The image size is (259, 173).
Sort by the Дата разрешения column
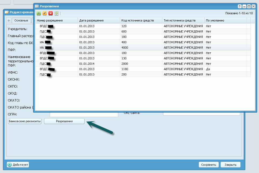99,20
